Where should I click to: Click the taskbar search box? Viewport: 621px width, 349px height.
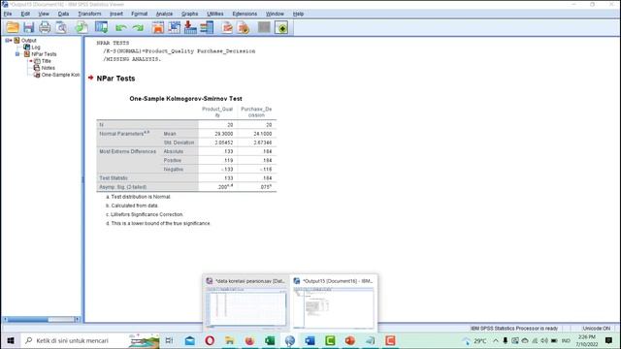click(90, 340)
